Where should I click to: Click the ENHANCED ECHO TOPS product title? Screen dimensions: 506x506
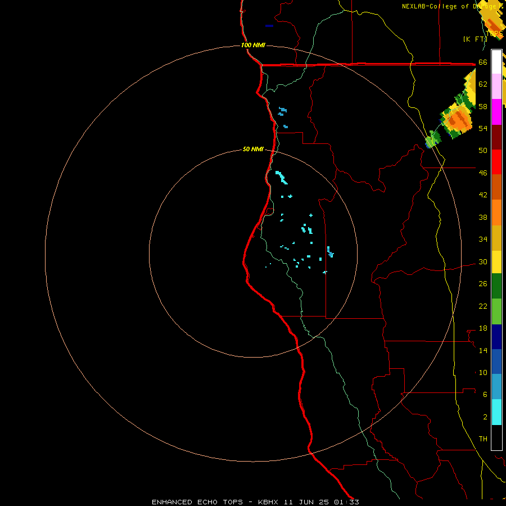(x=197, y=502)
